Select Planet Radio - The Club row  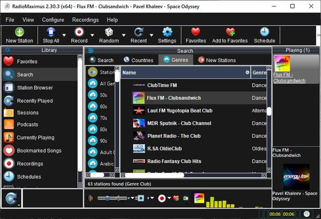click(x=194, y=136)
